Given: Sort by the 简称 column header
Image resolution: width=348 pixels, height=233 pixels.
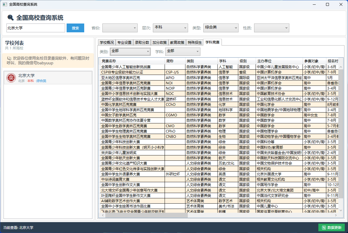Looking at the screenshot, I should [x=175, y=61].
